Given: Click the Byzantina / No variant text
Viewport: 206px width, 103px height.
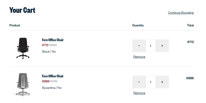Looking at the screenshot, I should 52,88.
